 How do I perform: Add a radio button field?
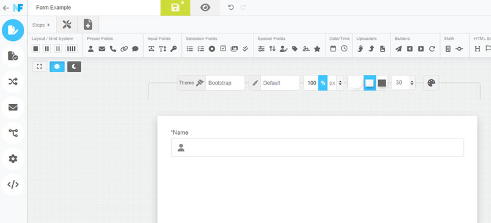(212, 49)
